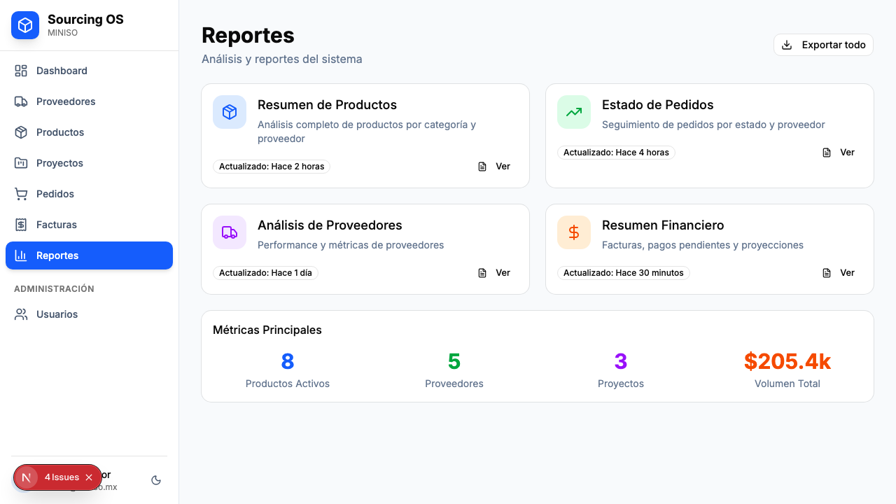Click document icon beside Ver in Estado de Pedidos
Viewport: 896px width, 504px height.
(x=827, y=153)
